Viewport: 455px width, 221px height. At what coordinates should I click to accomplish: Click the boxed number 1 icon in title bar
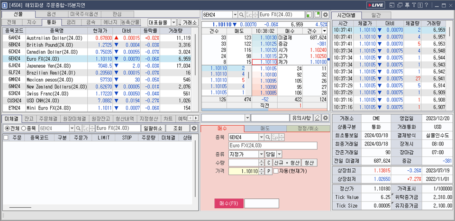coord(420,5)
